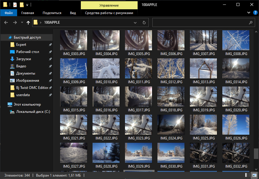Click Properties icon in Quick Access Toolbar
The image size is (259, 179).
15,5
